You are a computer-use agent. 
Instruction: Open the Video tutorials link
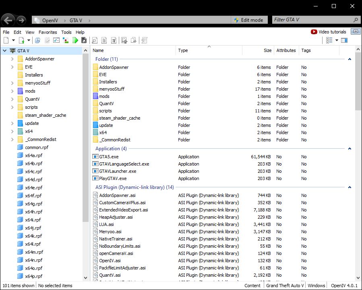tap(329, 32)
